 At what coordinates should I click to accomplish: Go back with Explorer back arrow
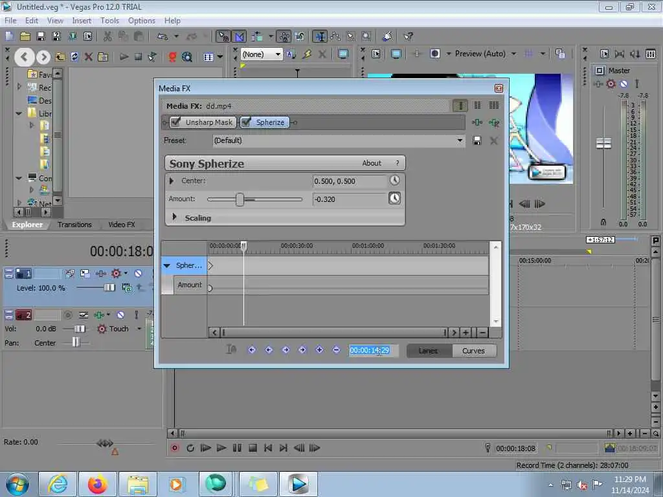pyautogui.click(x=24, y=57)
